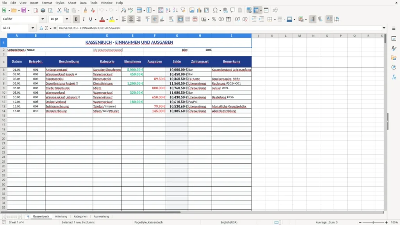The image size is (400, 225).
Task: Click the Sort dialog icon
Action: point(161,10)
